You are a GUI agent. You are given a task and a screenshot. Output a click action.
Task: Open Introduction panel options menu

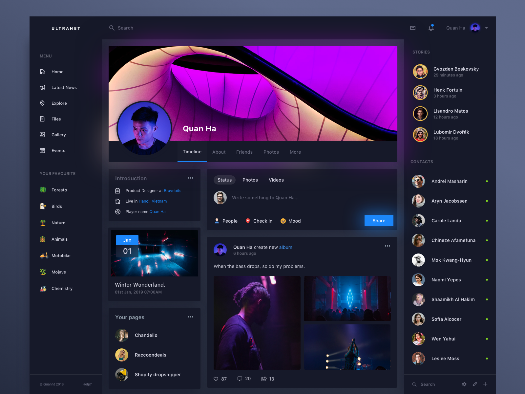(x=191, y=178)
